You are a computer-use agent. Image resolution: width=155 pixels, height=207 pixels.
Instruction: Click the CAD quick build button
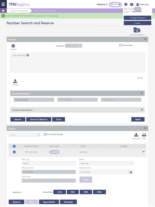tap(60, 192)
